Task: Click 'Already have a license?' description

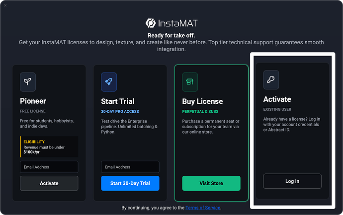Action: [x=292, y=124]
